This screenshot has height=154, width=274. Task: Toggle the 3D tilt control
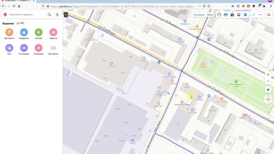[268, 99]
